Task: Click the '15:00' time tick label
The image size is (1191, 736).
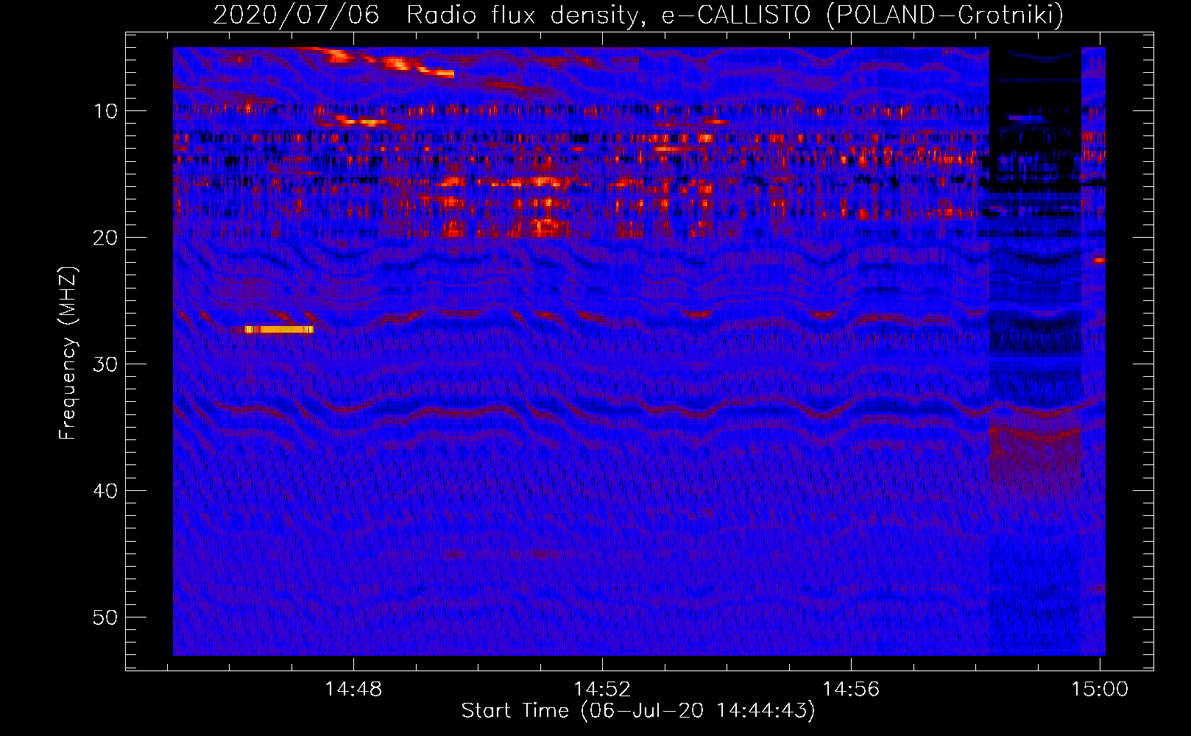Action: pos(1100,690)
